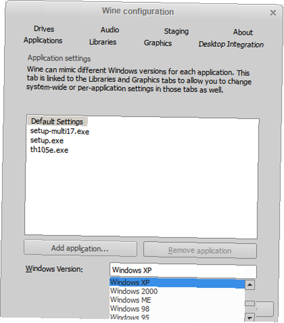Click the Add application button
Screen dimensions: 284x323
80,248
